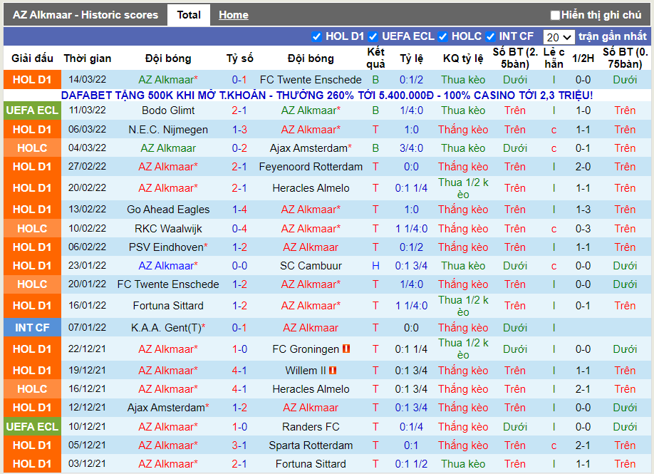Screen dimensions: 654x474
Task: Toggle the INT CF filter checkbox
Action: click(x=490, y=37)
